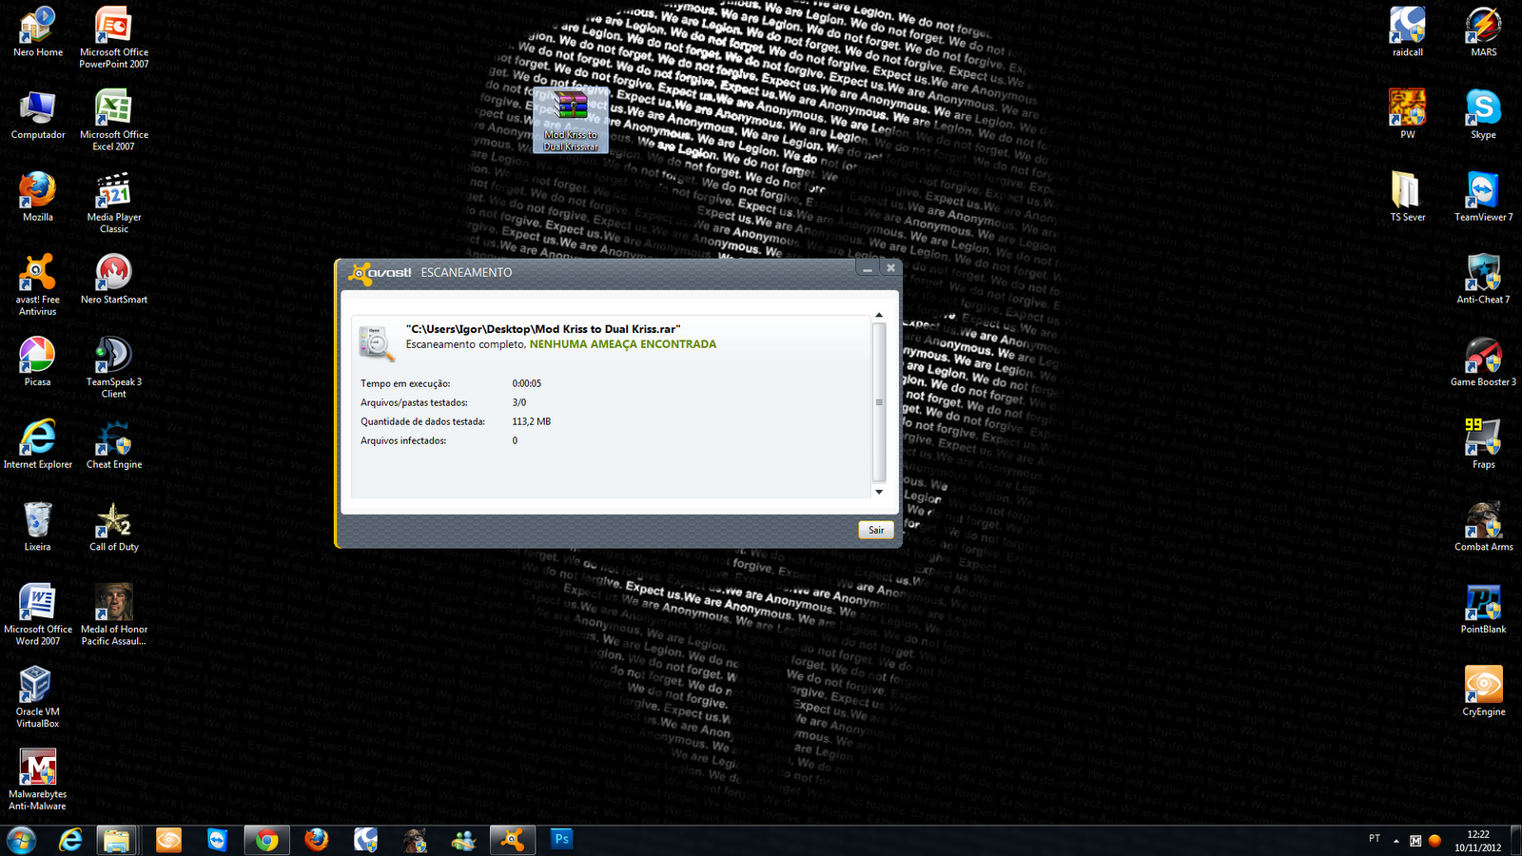Viewport: 1522px width, 856px height.
Task: Select the Mozilla Firefox desktop icon
Action: coord(38,197)
